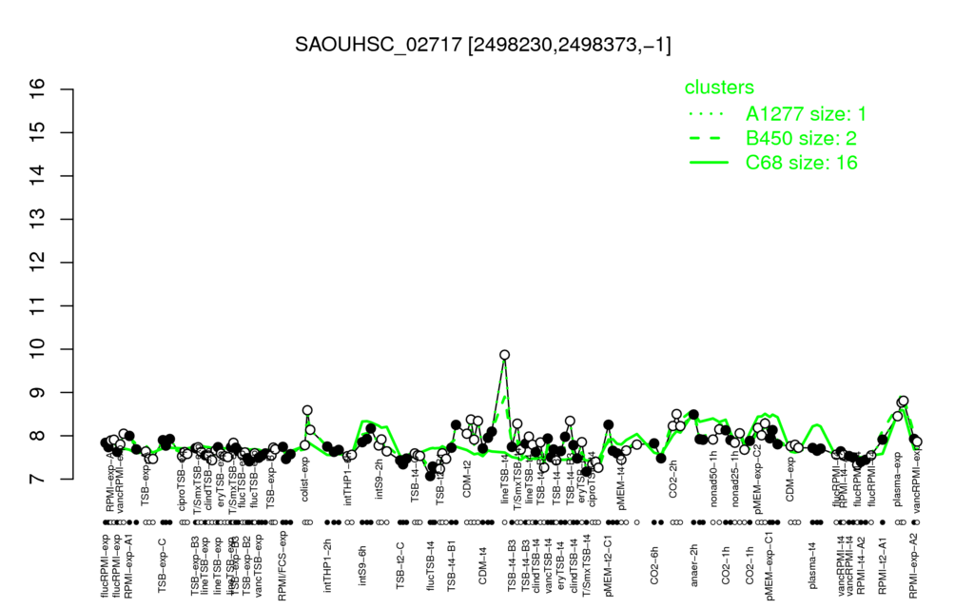Click in-plot label 'CDM-t2'
974x609 pixels.
(x=467, y=481)
